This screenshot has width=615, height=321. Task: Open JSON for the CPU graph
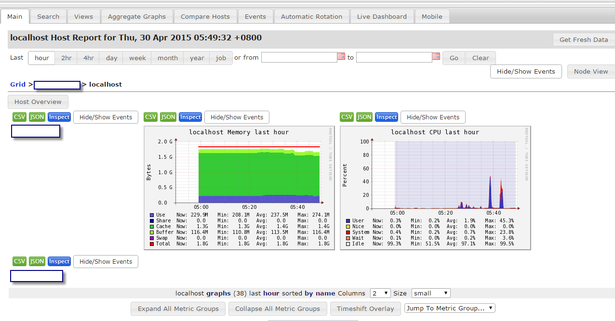click(364, 117)
